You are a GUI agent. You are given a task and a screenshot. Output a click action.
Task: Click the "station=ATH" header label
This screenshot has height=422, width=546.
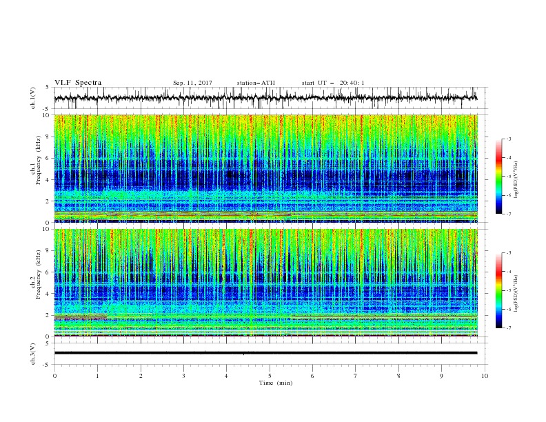tap(256, 83)
